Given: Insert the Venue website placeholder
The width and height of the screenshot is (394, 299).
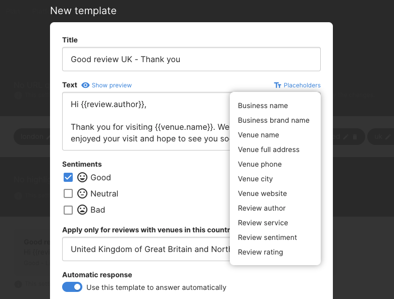Looking at the screenshot, I should click(262, 193).
